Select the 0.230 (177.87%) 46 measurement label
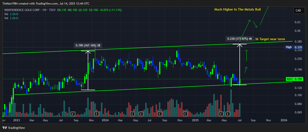 [x=239, y=39]
